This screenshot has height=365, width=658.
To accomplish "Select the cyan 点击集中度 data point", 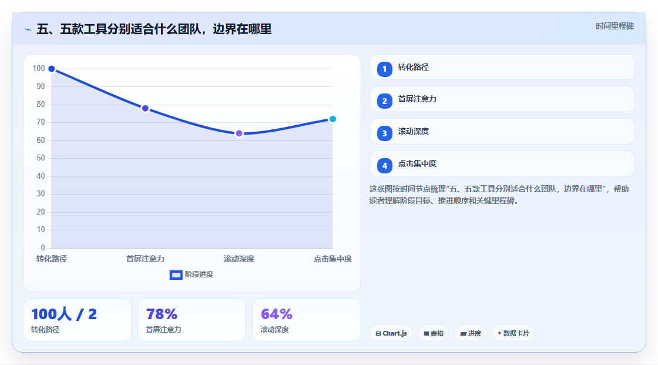I will [333, 119].
